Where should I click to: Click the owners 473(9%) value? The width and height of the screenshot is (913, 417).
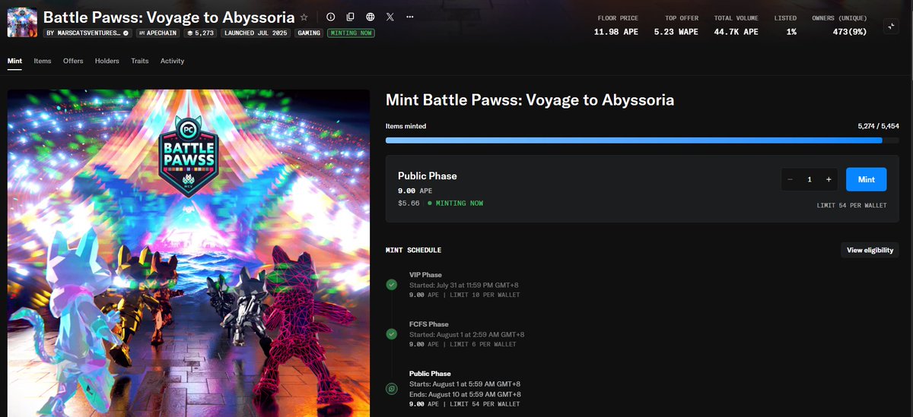[851, 32]
